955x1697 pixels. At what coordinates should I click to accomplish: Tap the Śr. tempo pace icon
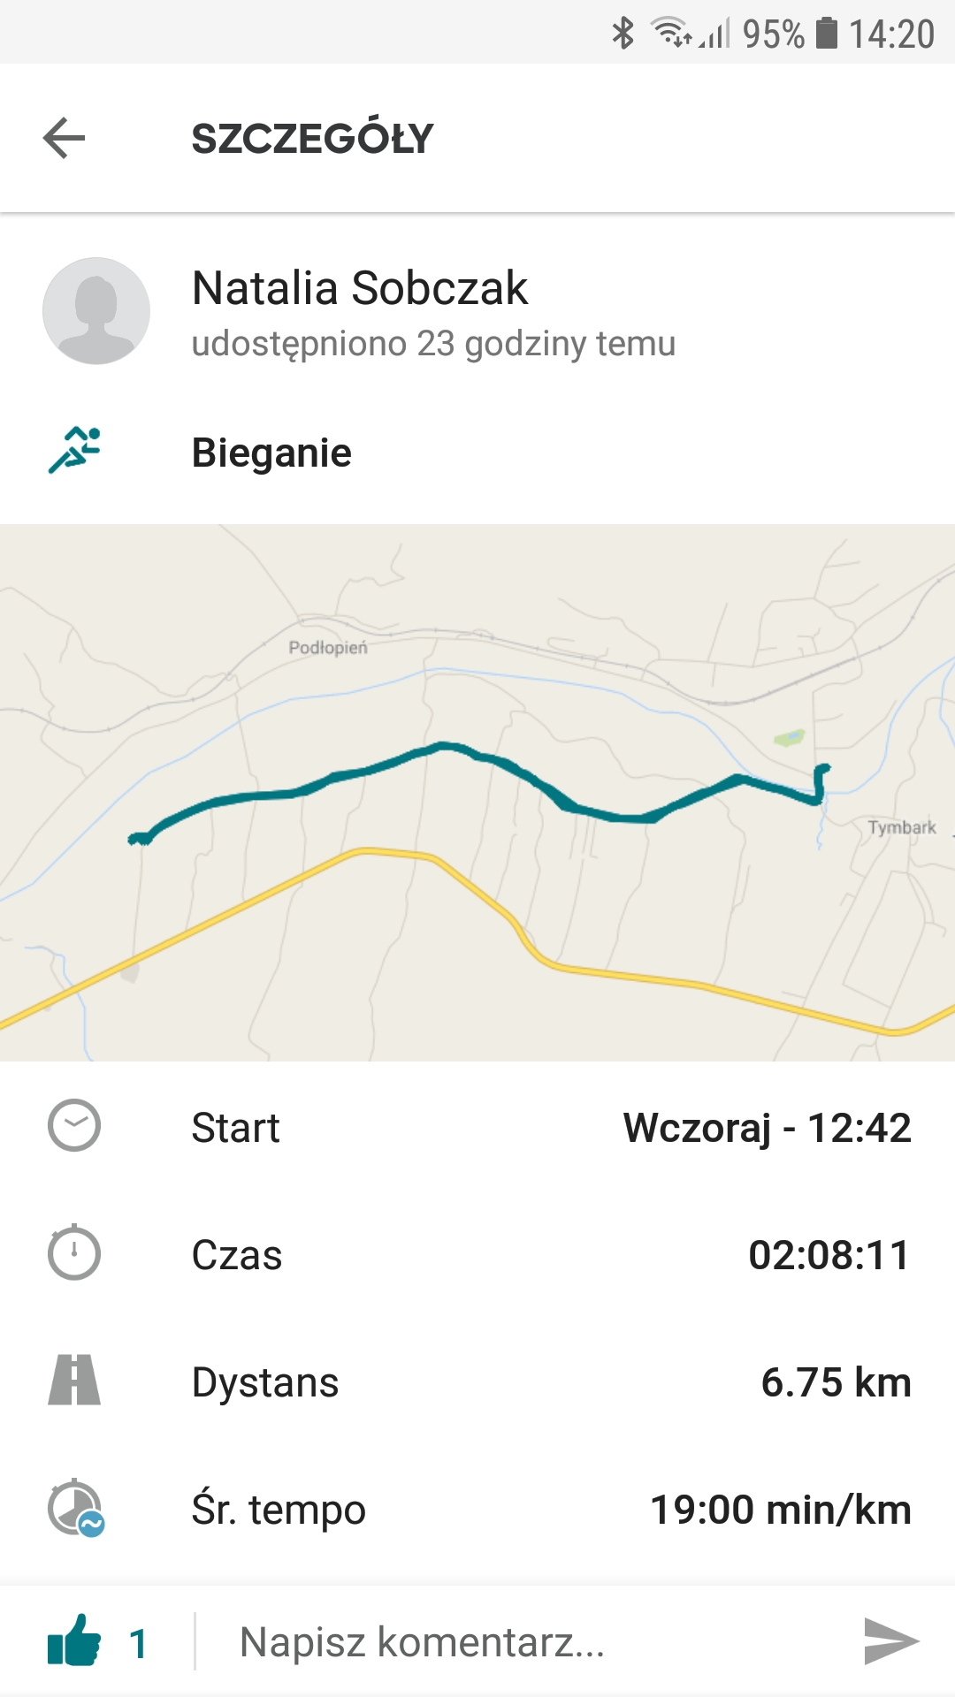click(76, 1508)
